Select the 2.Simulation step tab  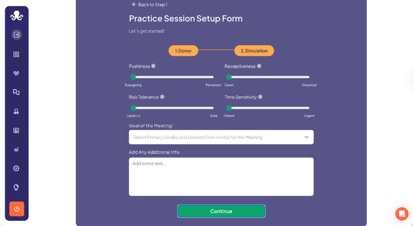click(254, 51)
